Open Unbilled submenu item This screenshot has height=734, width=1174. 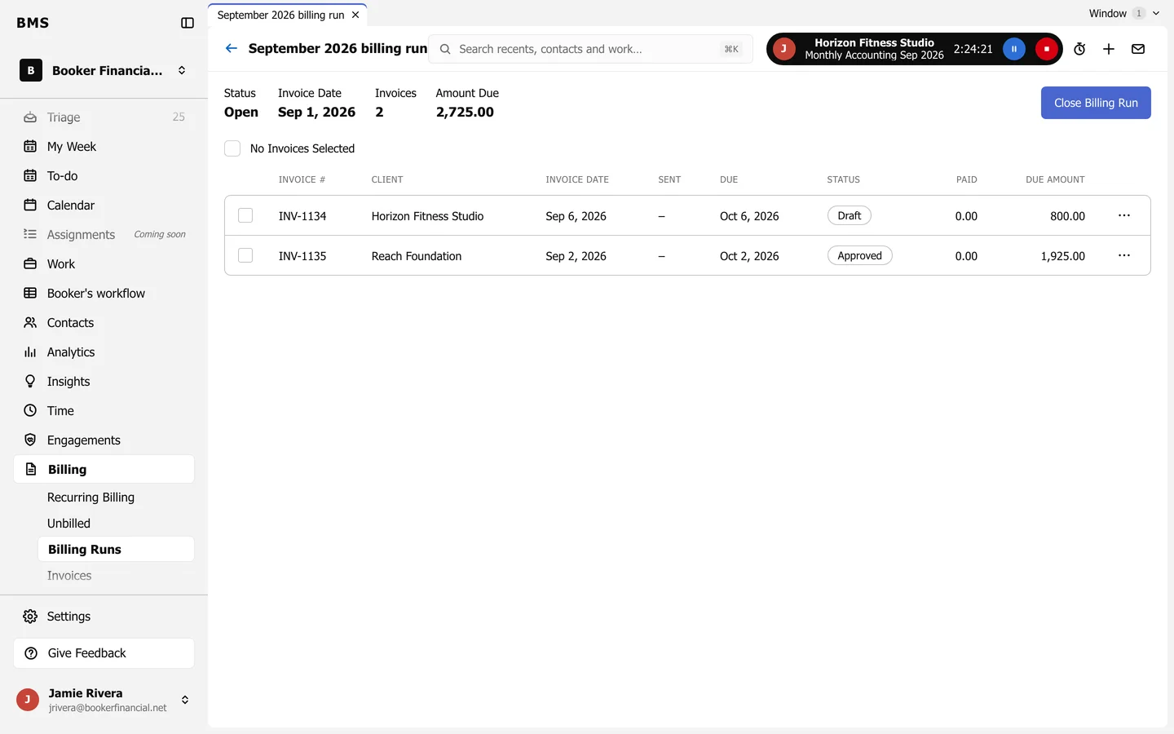116,524
